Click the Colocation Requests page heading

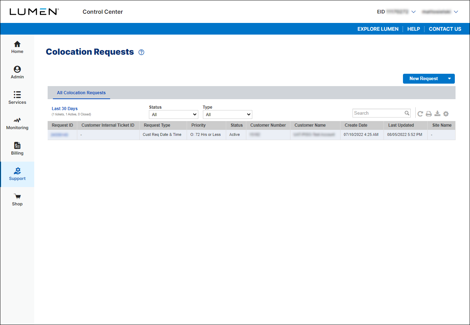click(x=90, y=52)
